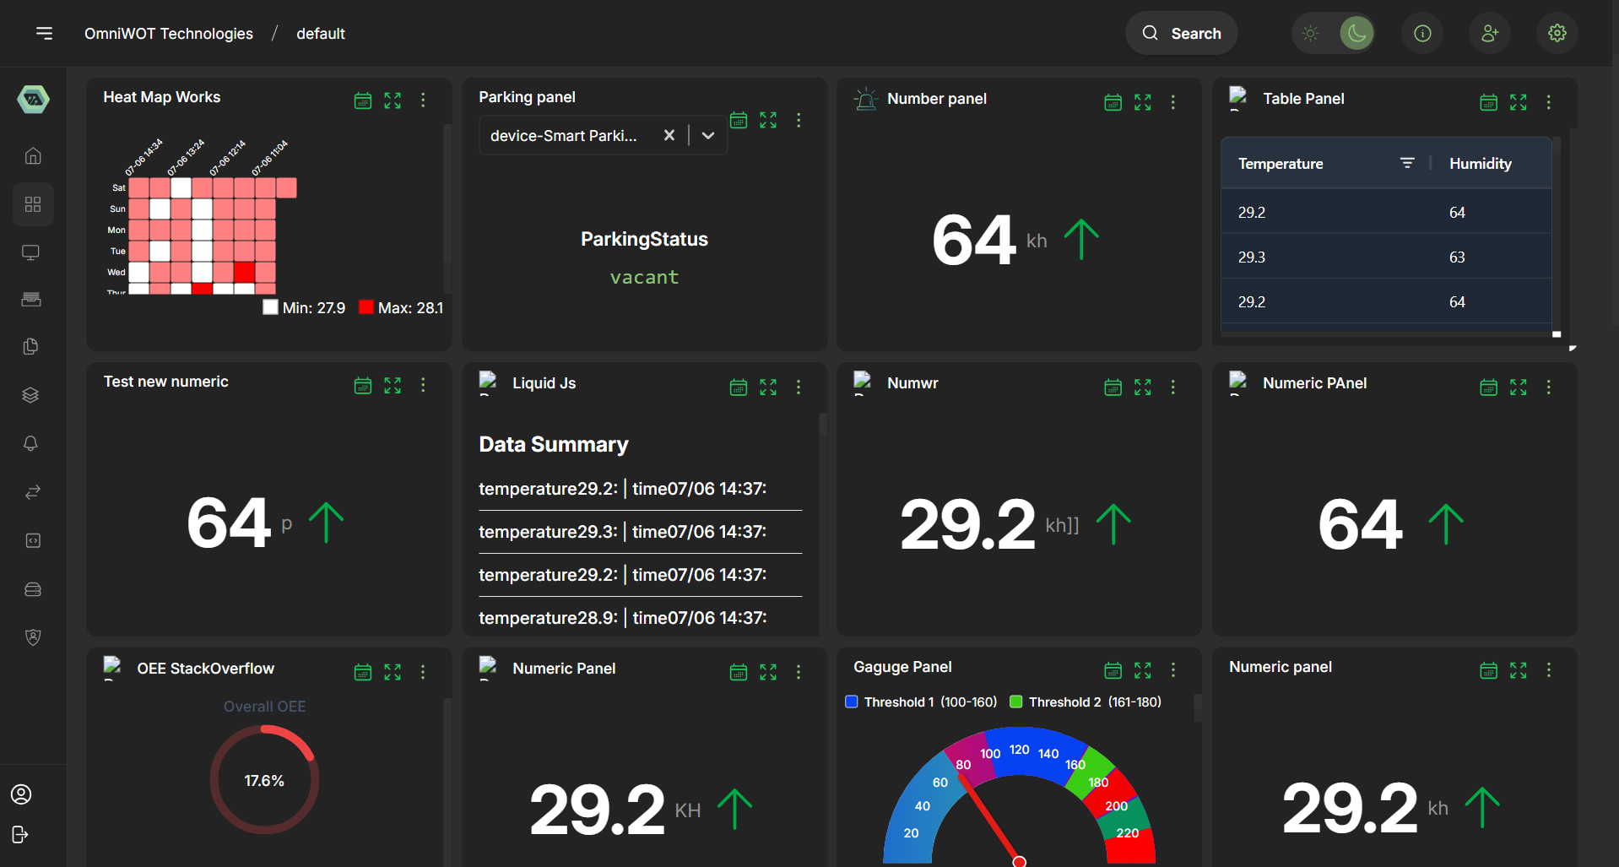Click the Notifications bell icon in sidebar

(x=31, y=443)
